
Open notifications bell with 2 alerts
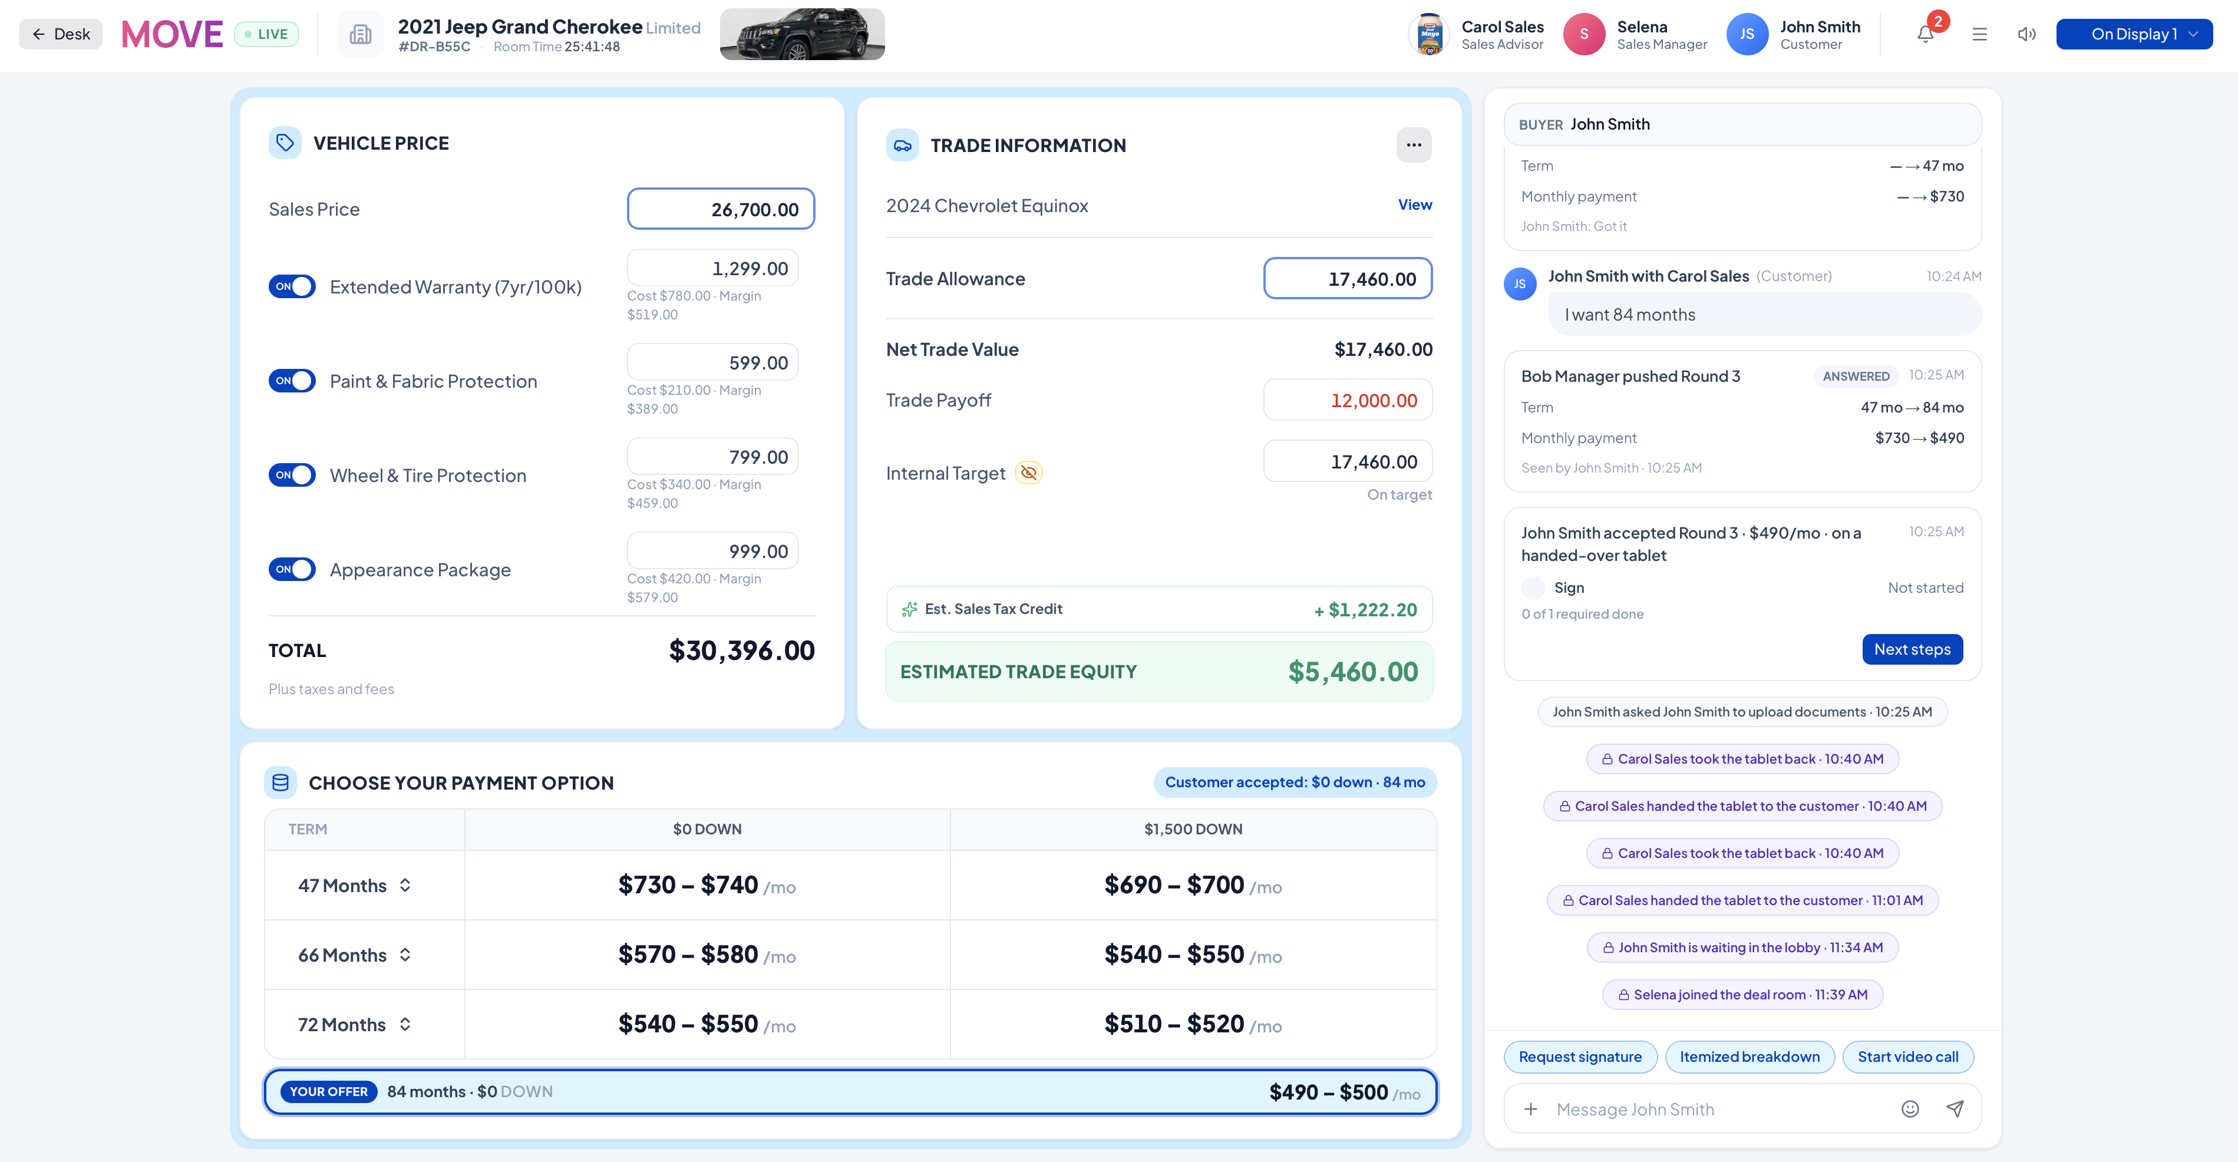1925,34
